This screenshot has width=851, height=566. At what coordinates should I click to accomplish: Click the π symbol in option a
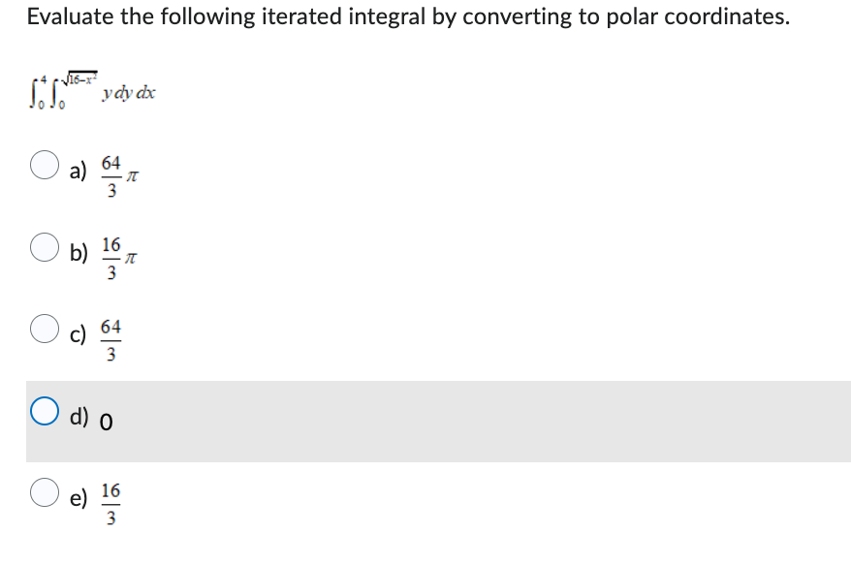pyautogui.click(x=132, y=174)
